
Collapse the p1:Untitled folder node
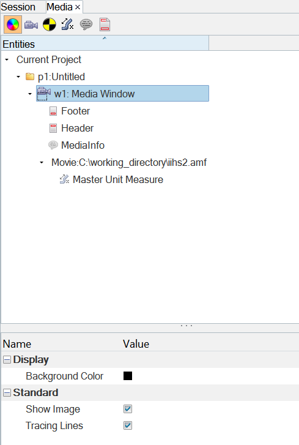(x=18, y=77)
